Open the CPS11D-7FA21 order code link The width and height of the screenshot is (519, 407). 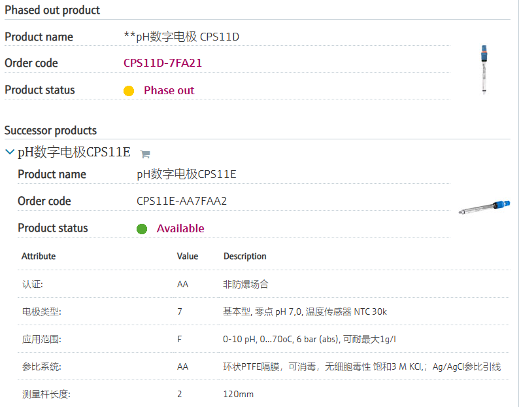tap(167, 63)
